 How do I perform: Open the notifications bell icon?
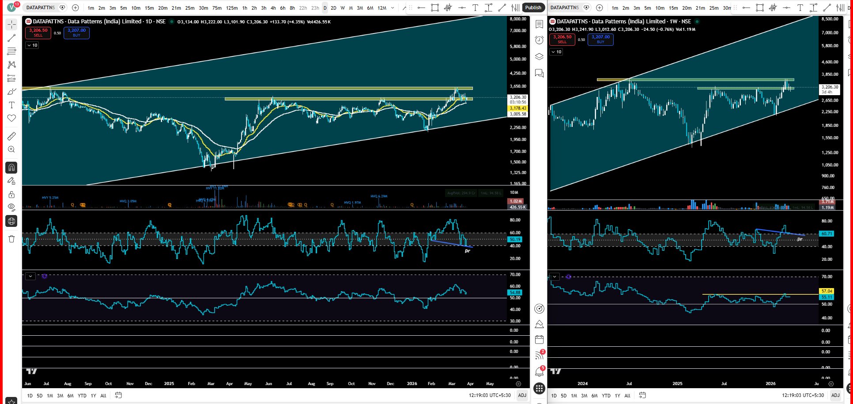coord(540,371)
